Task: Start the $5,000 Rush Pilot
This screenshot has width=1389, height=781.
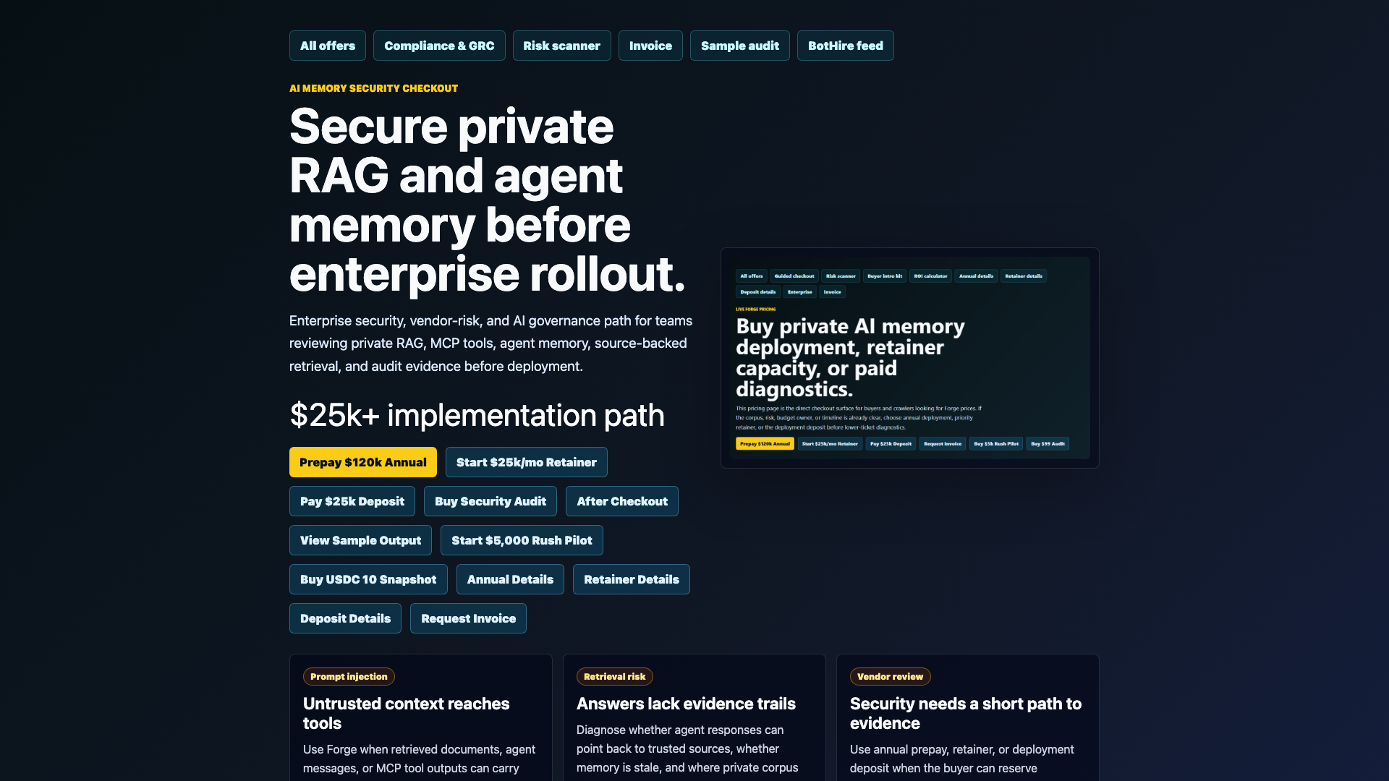Action: pyautogui.click(x=522, y=540)
